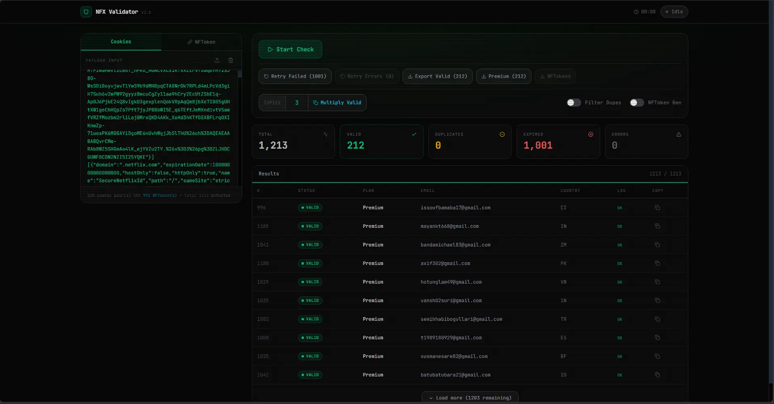Copy row for hotunglam49@gmail.com
774x404 pixels.
pyautogui.click(x=657, y=282)
